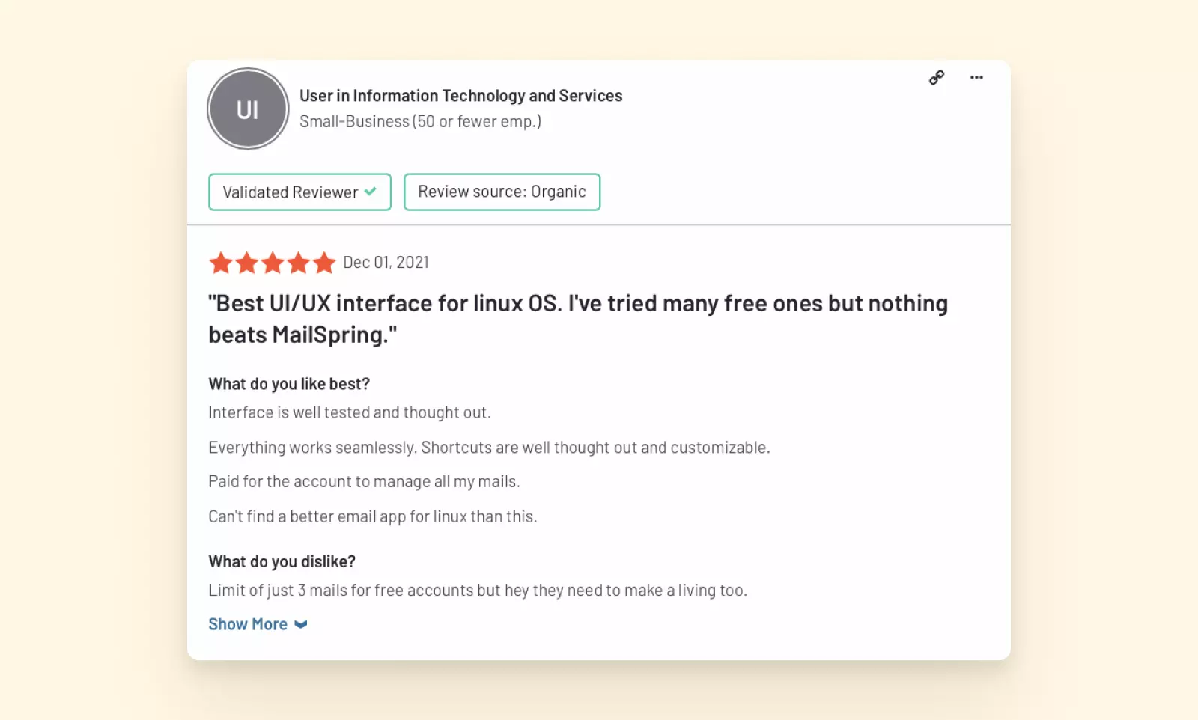
Task: Click the Dec 01, 2021 review date
Action: tap(386, 263)
